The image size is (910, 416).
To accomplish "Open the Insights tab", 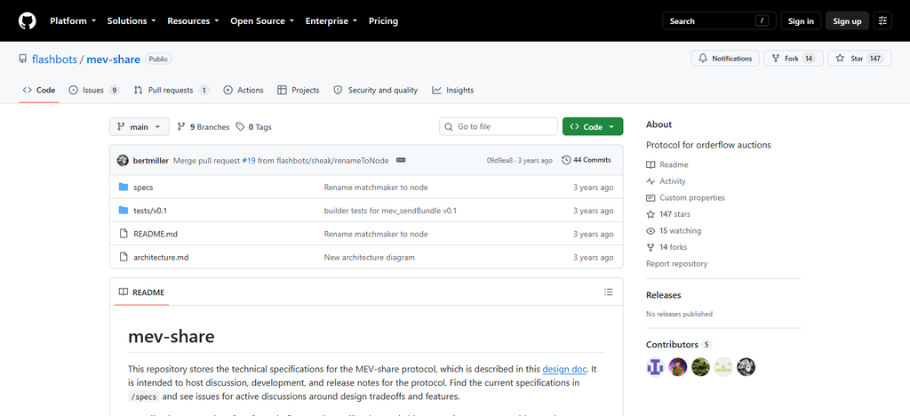I will coord(452,90).
